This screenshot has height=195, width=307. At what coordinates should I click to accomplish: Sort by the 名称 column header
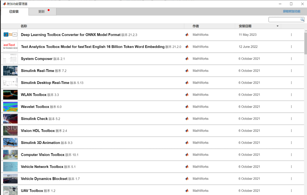pos(24,26)
